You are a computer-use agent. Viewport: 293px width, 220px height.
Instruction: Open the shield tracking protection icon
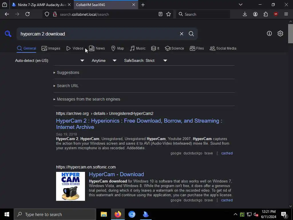pos(47,14)
